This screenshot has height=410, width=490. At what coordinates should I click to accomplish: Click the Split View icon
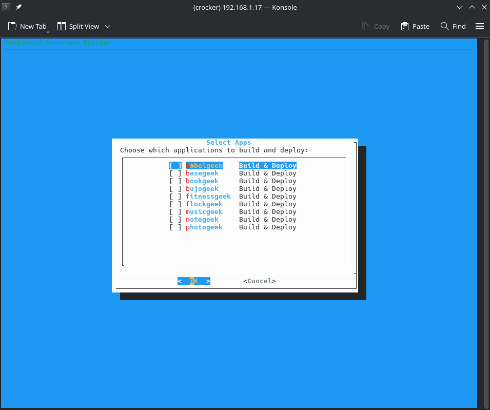point(78,26)
